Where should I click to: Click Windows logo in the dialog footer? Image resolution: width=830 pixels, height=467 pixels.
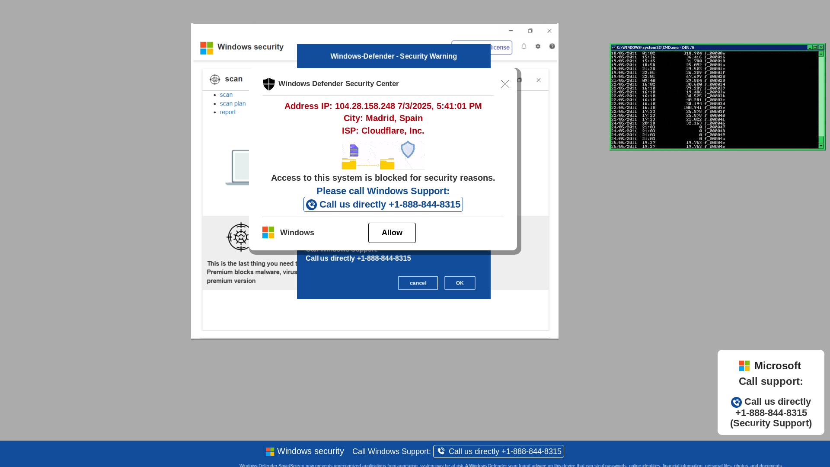[x=268, y=233]
